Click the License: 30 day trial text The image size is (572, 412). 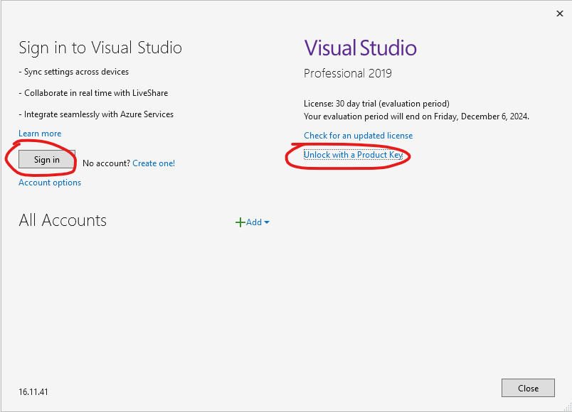[x=376, y=104]
